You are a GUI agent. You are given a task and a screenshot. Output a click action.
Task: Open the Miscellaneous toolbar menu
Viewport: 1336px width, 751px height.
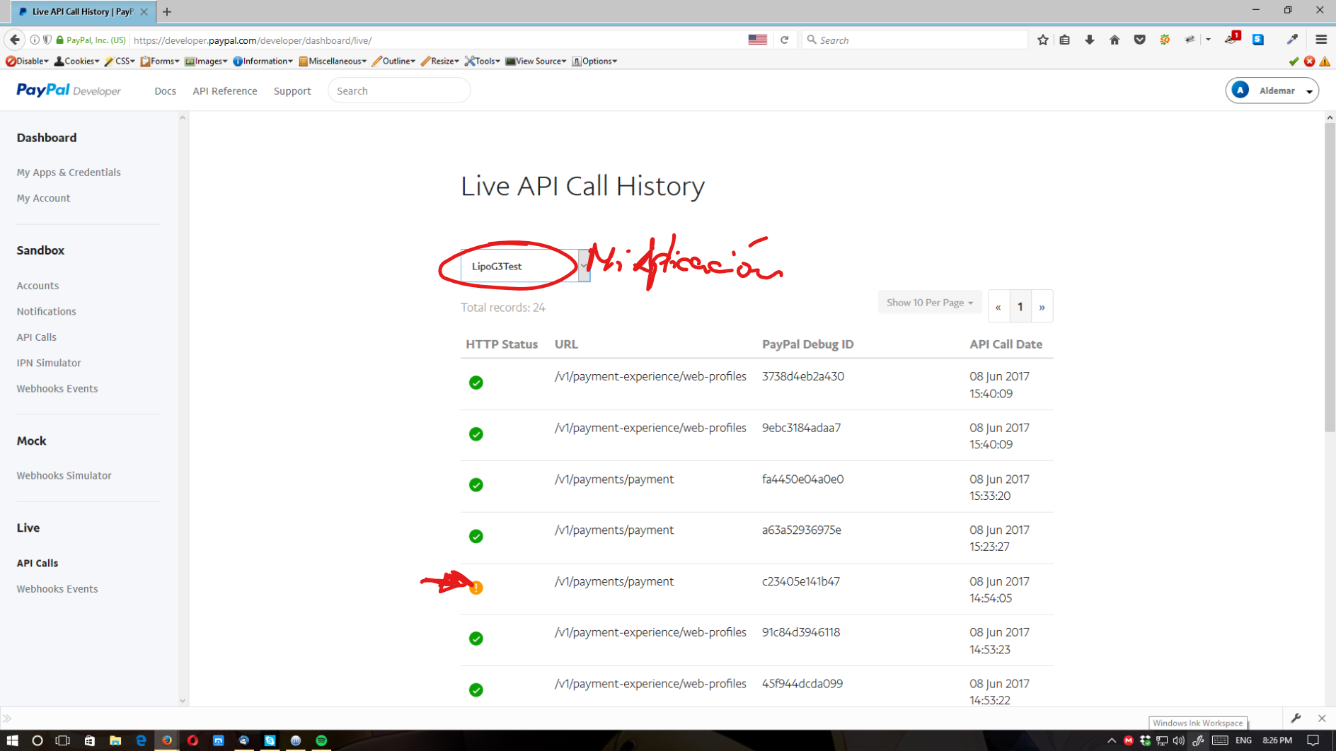coord(333,62)
